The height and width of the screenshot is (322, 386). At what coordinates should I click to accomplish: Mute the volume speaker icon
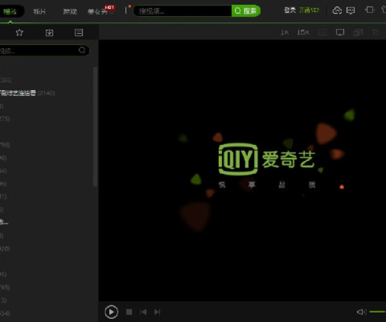coord(362,312)
